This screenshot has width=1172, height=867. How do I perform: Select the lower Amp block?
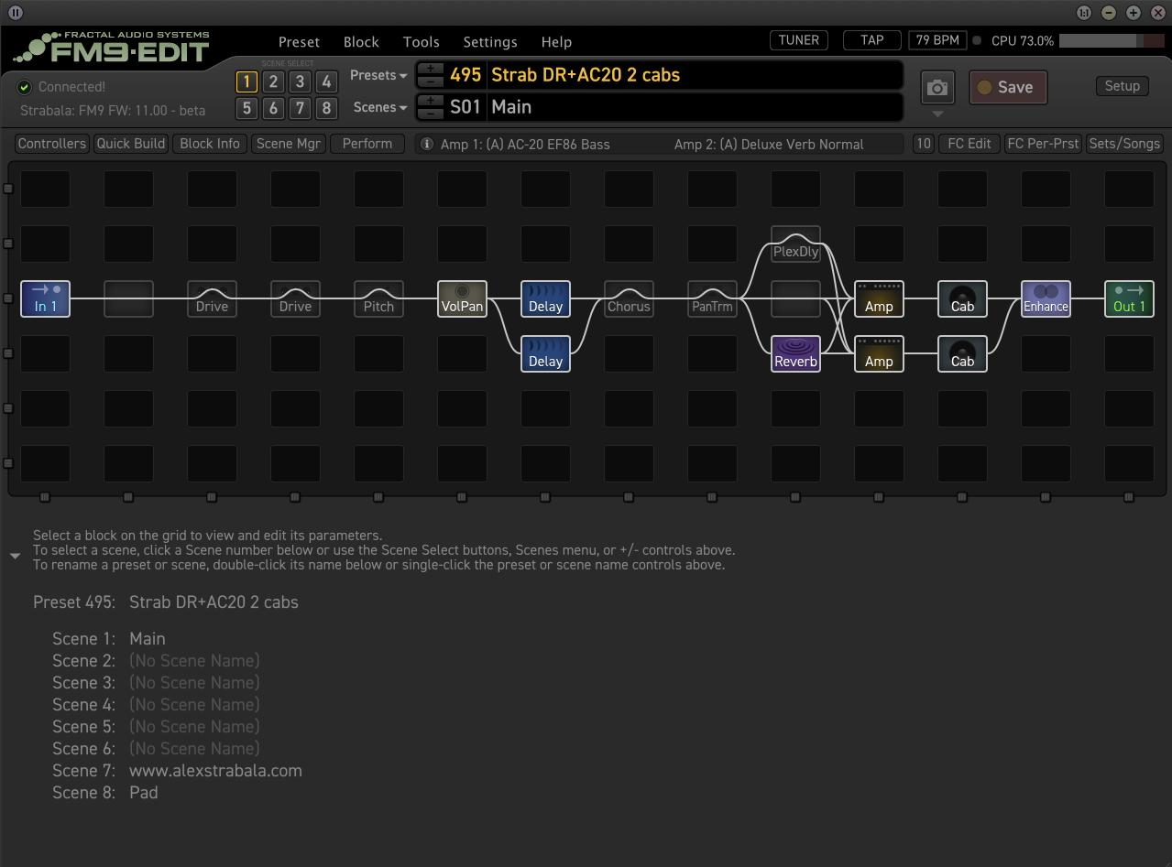pos(879,353)
